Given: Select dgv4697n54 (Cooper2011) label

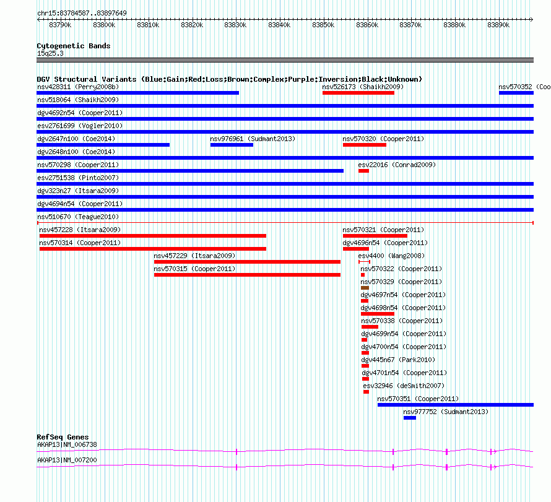Looking at the screenshot, I should pos(404,295).
